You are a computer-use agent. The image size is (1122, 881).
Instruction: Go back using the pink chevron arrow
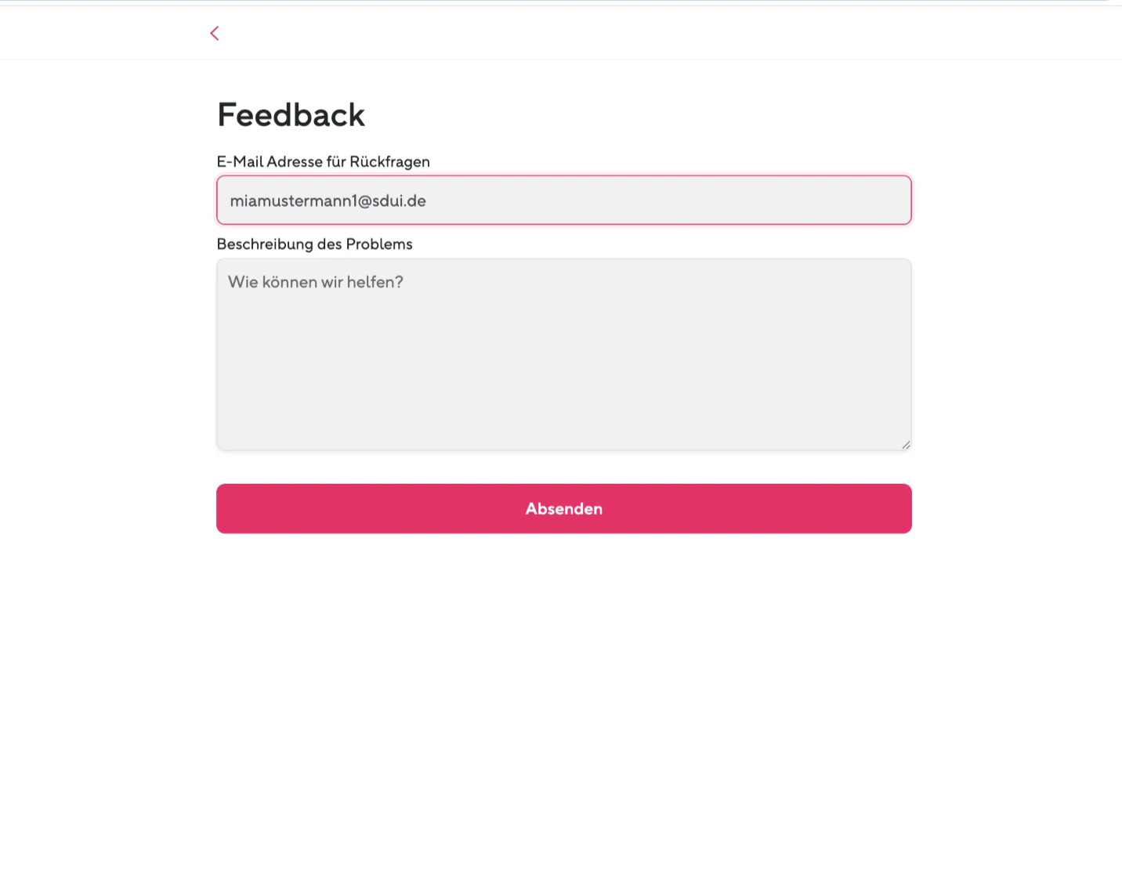(215, 33)
